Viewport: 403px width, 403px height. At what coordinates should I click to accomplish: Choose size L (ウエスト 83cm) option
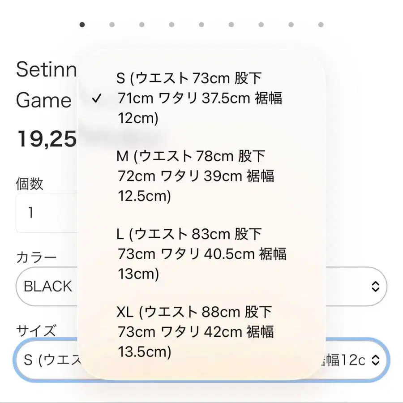click(201, 254)
